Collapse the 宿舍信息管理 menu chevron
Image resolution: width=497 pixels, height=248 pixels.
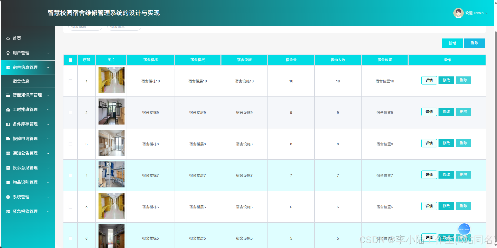(x=48, y=68)
